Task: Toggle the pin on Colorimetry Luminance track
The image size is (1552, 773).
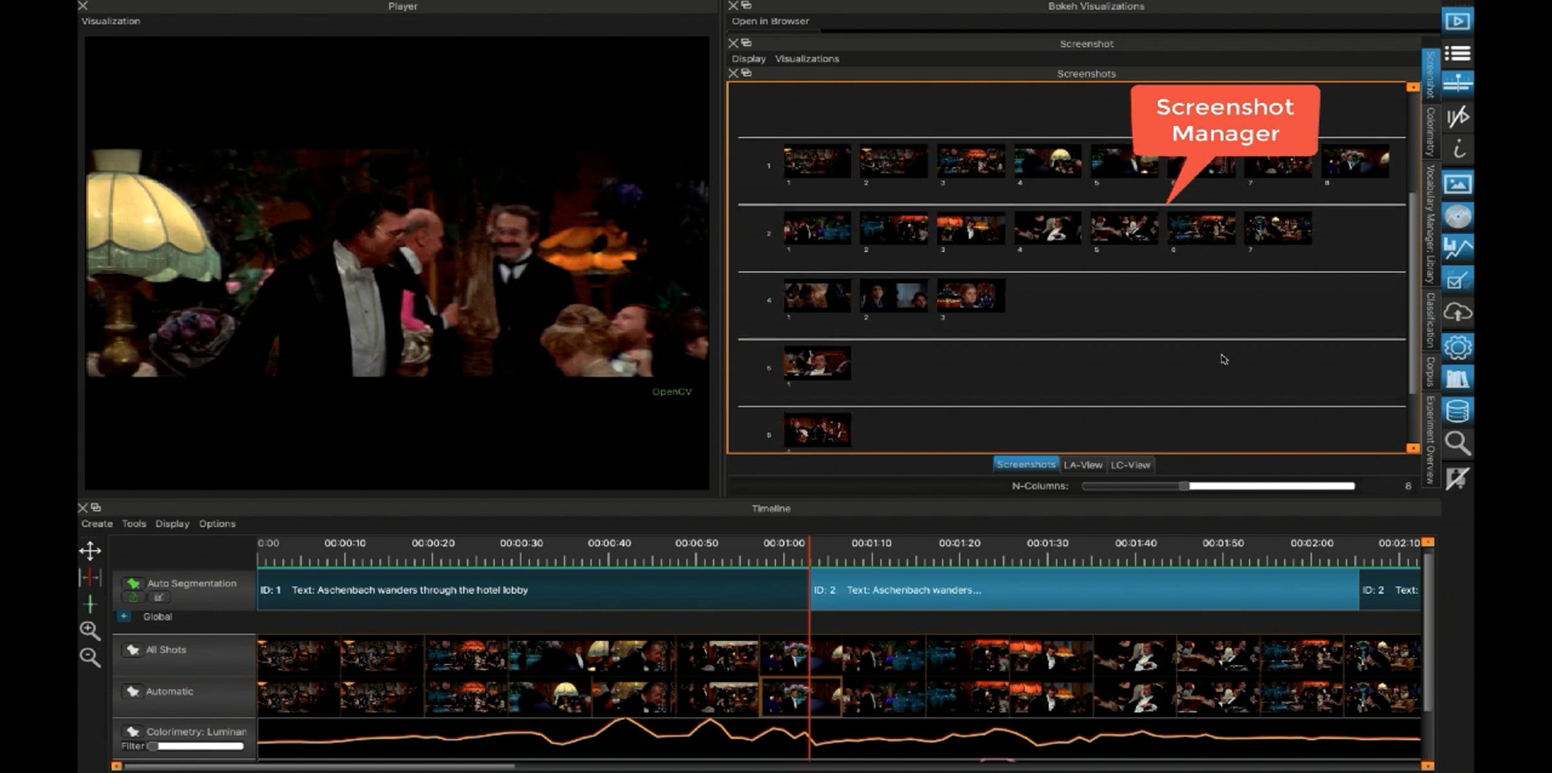Action: click(133, 732)
